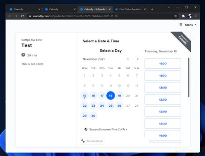Select November 15 on calendar
Viewport: 205px width, 156px height.
[85, 96]
